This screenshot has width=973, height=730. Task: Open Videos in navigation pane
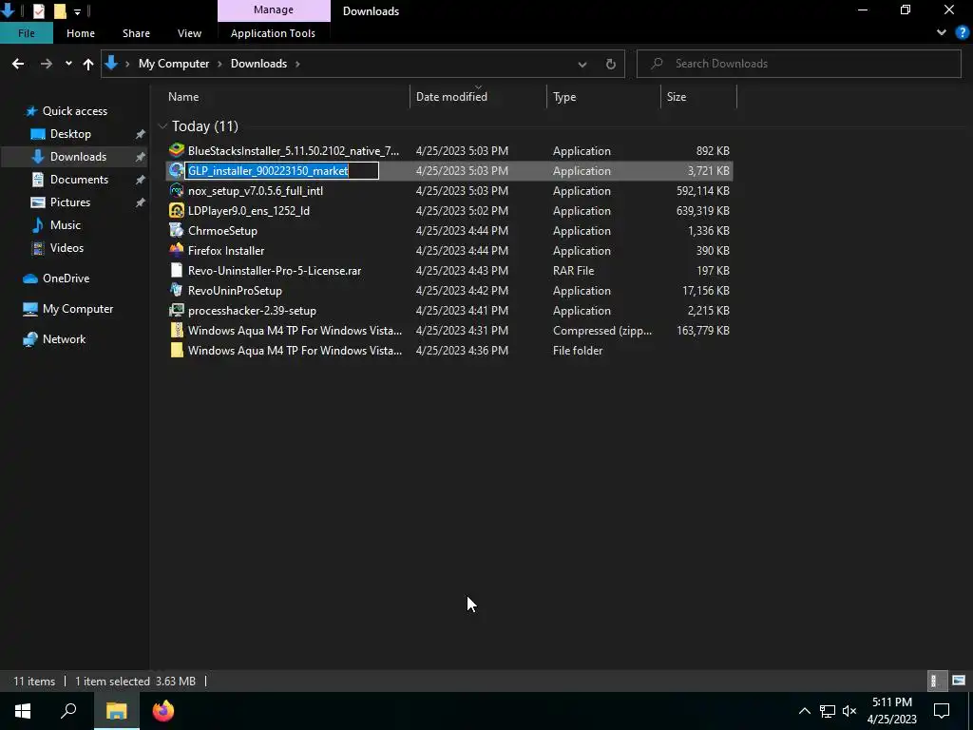[x=67, y=248]
